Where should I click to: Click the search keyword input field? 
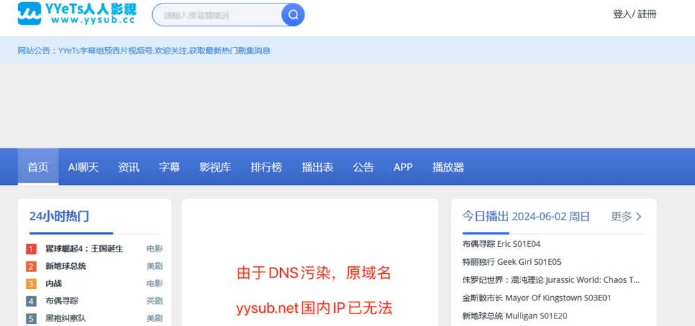click(217, 15)
